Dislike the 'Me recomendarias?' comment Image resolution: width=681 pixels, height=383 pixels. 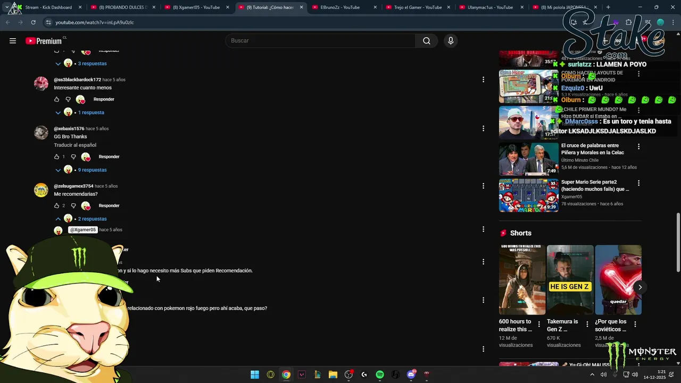tap(73, 206)
